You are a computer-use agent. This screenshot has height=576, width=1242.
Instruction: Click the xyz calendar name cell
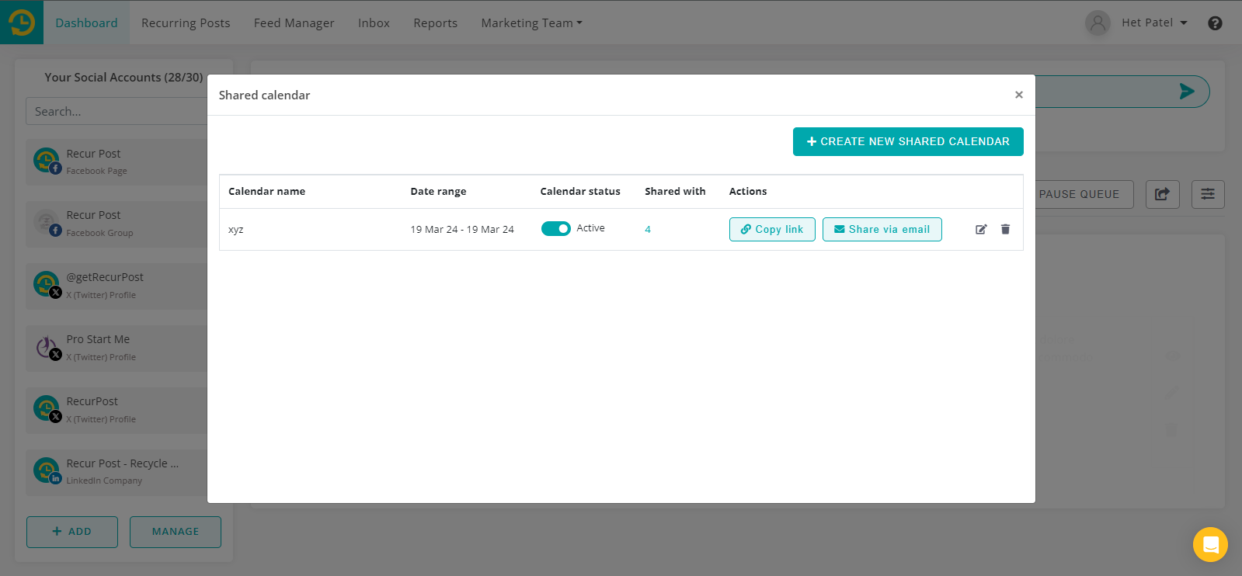[x=236, y=230]
